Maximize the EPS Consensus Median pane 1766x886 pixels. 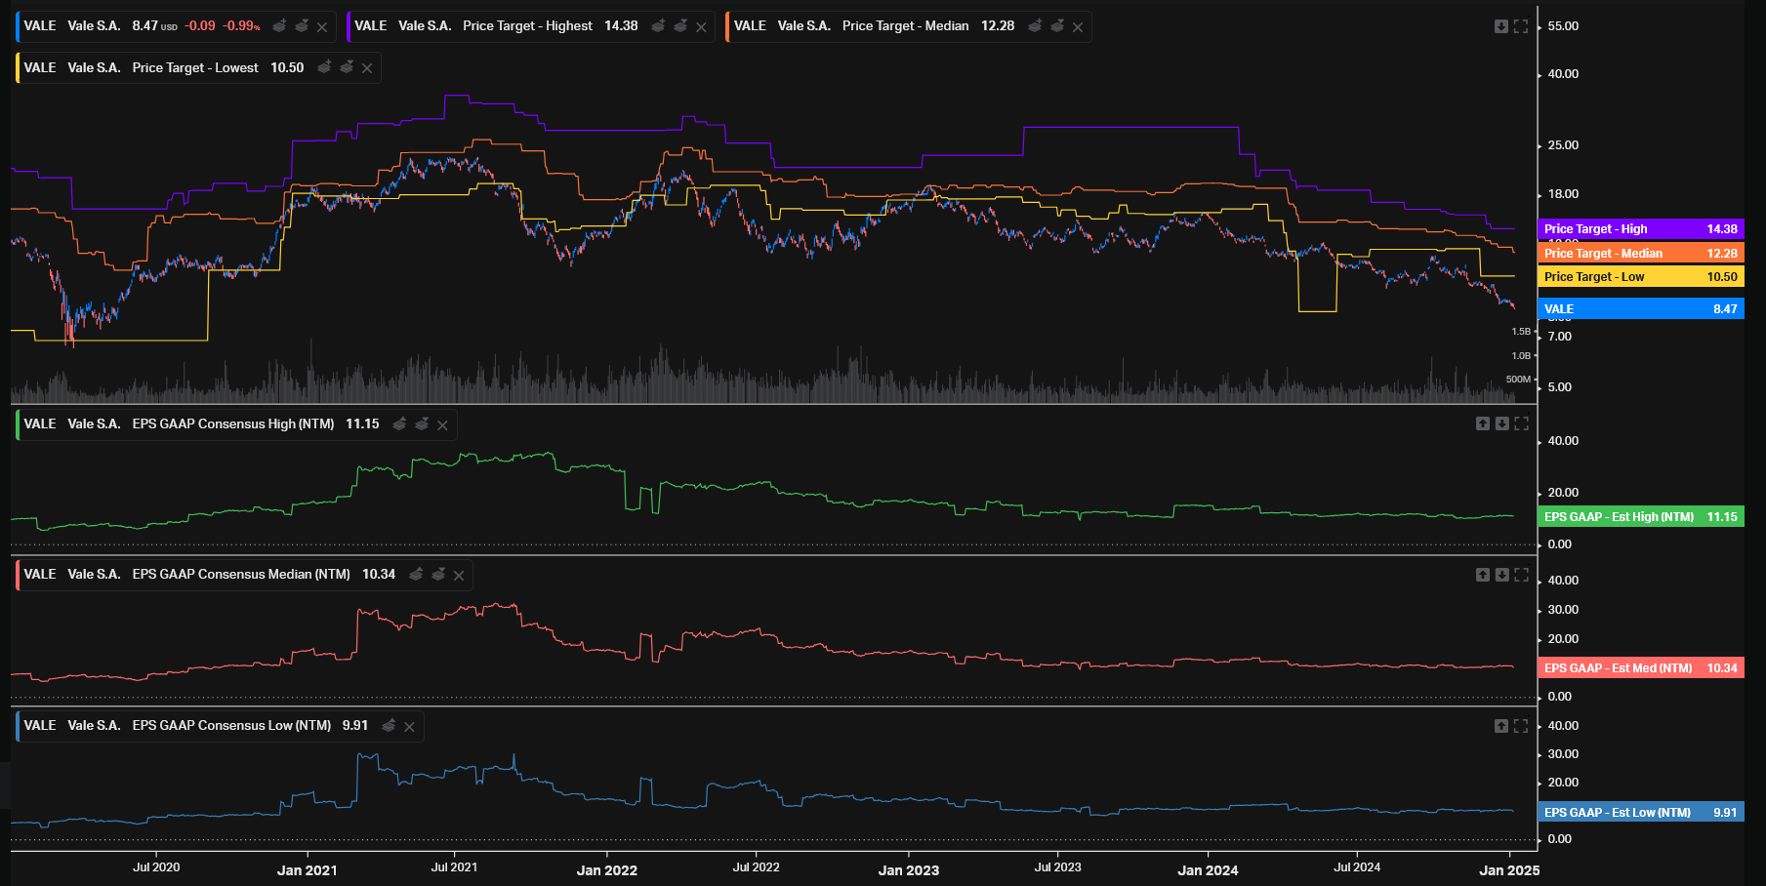point(1521,575)
